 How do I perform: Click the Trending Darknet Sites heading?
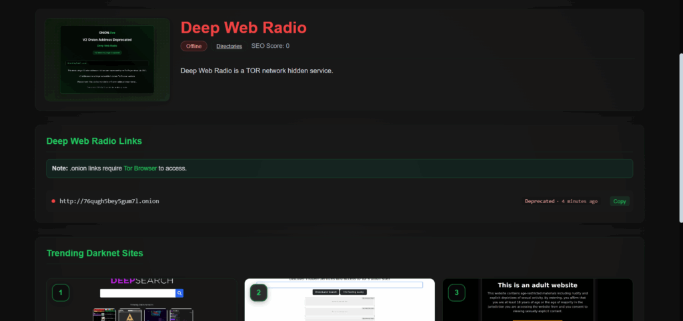click(95, 253)
